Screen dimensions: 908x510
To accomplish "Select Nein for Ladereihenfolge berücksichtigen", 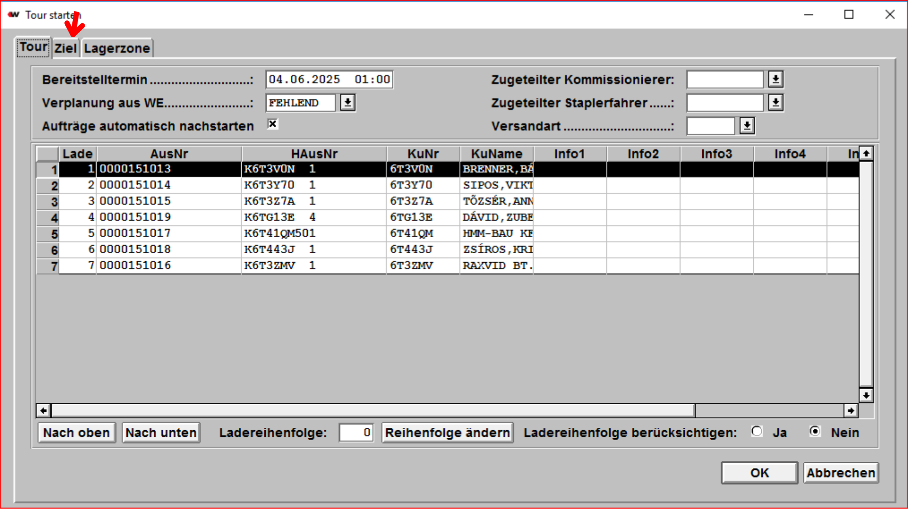I will click(815, 432).
